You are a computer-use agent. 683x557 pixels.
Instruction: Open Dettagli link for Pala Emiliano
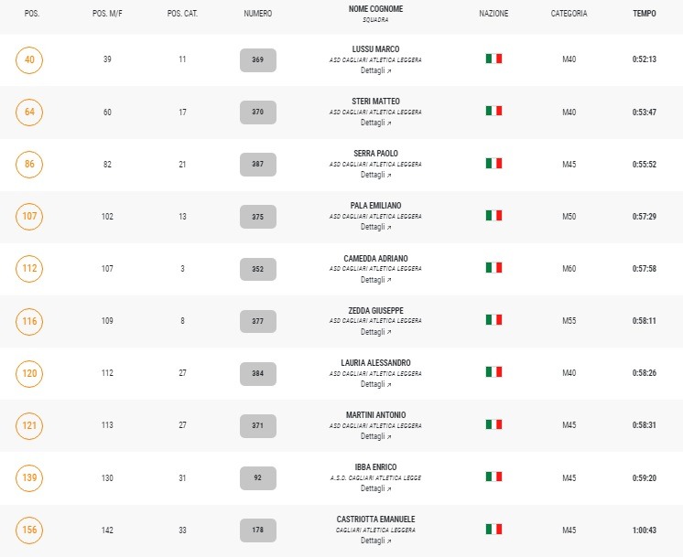point(375,227)
